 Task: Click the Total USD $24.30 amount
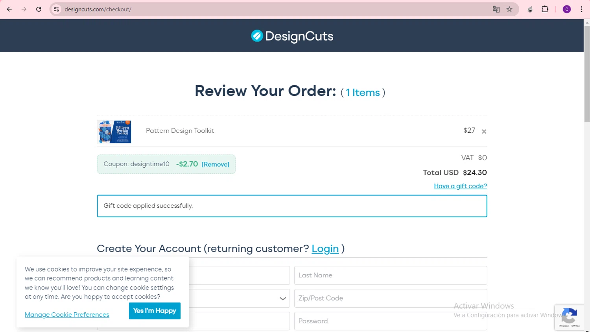[x=475, y=173]
